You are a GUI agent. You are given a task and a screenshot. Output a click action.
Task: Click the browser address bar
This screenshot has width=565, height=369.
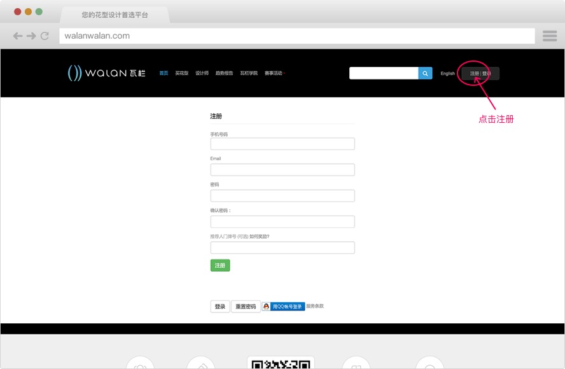tap(296, 36)
